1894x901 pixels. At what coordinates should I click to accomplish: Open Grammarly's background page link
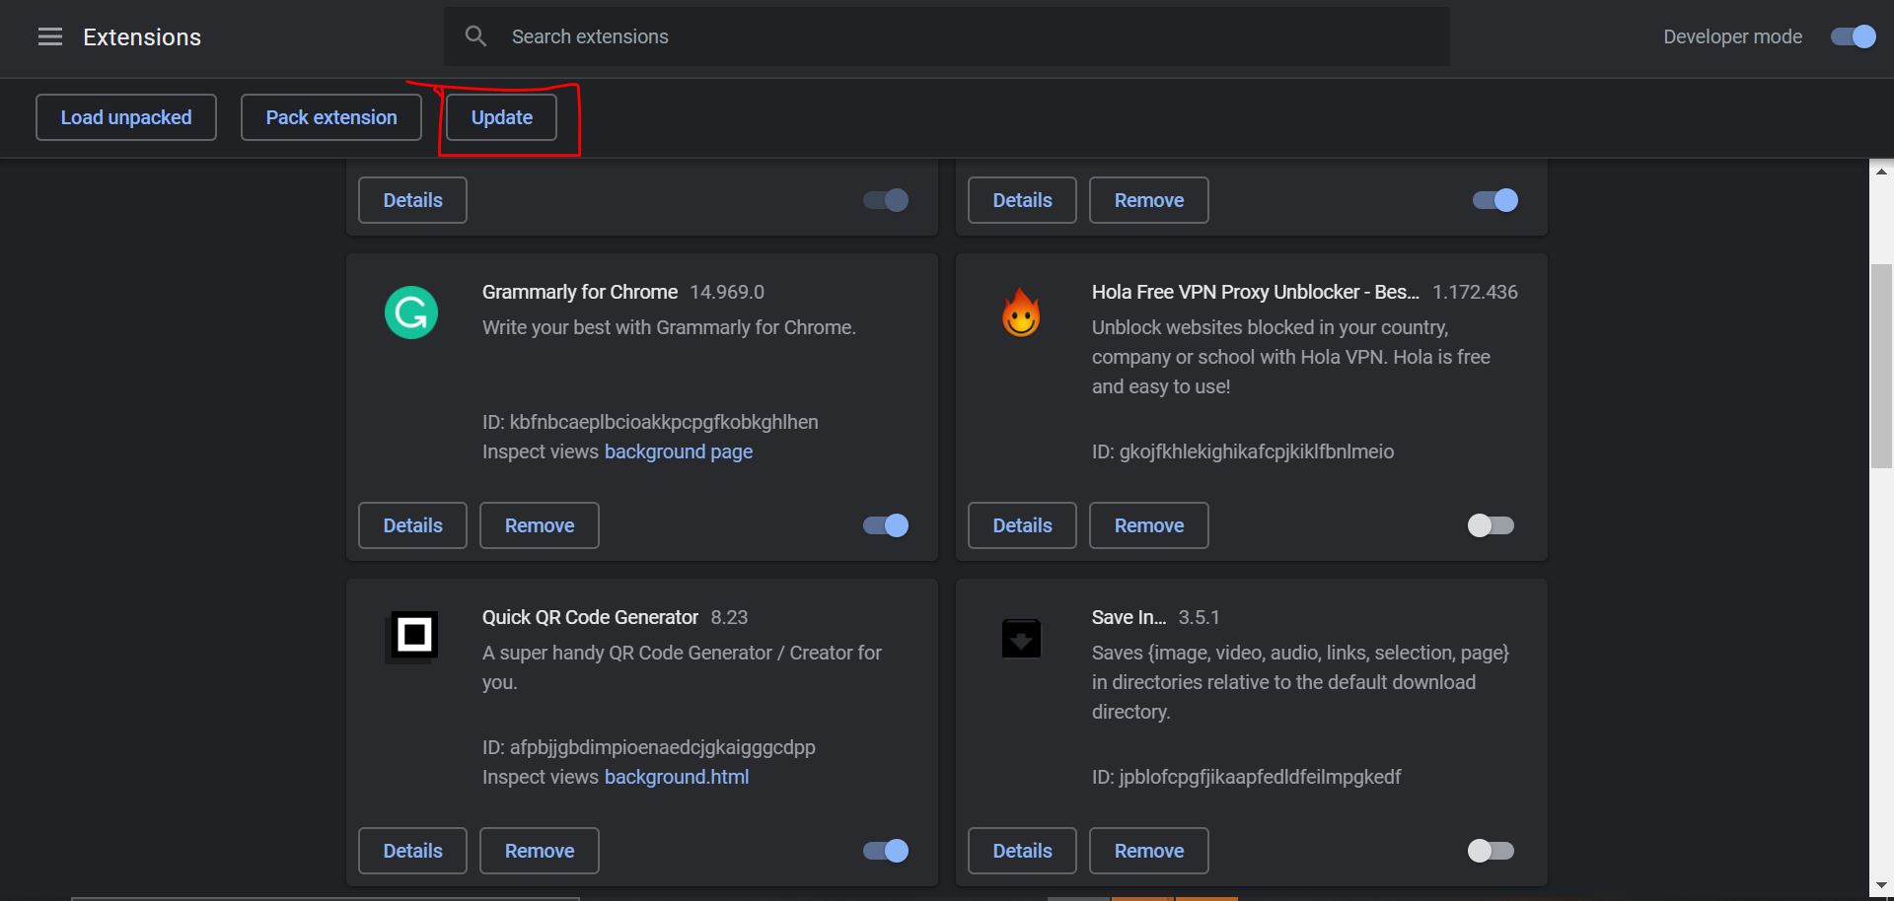pyautogui.click(x=678, y=451)
